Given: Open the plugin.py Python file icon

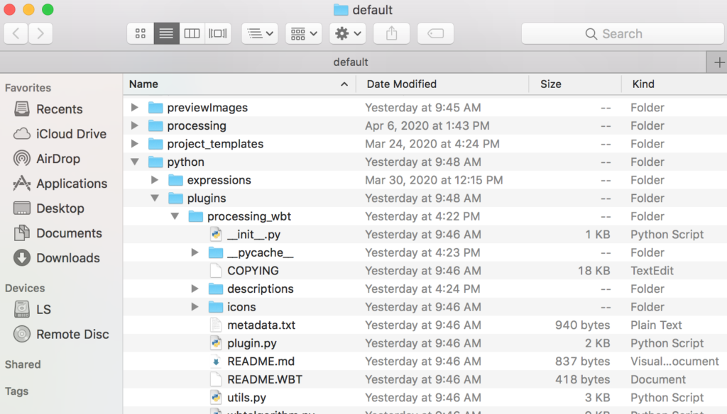Looking at the screenshot, I should pos(216,343).
